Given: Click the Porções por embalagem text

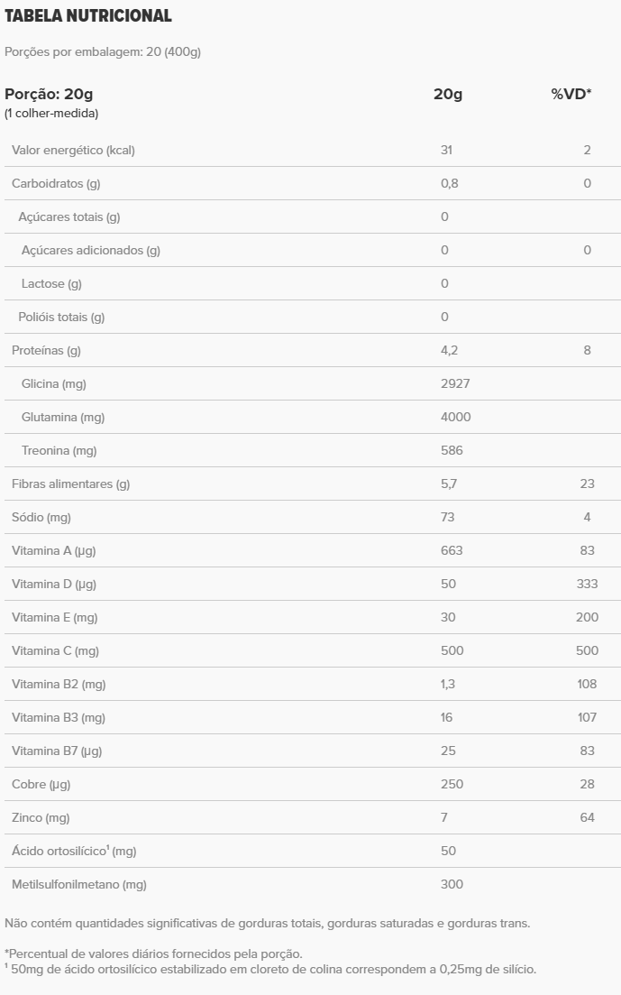Looking at the screenshot, I should (103, 51).
